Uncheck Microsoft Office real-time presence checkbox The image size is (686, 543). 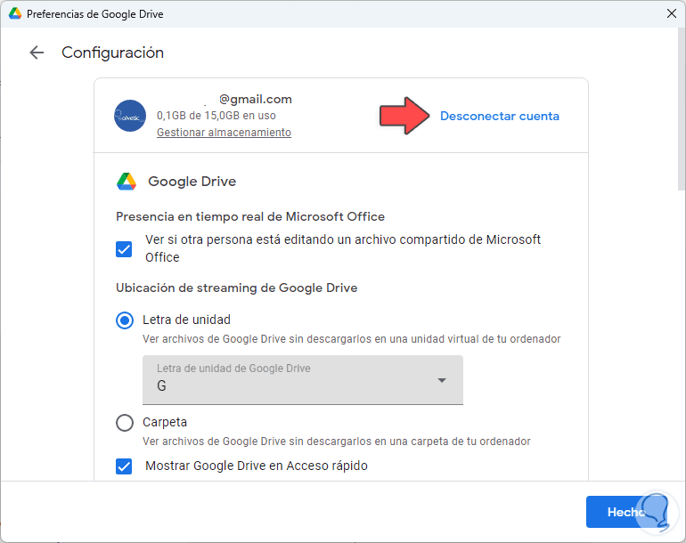click(x=125, y=248)
